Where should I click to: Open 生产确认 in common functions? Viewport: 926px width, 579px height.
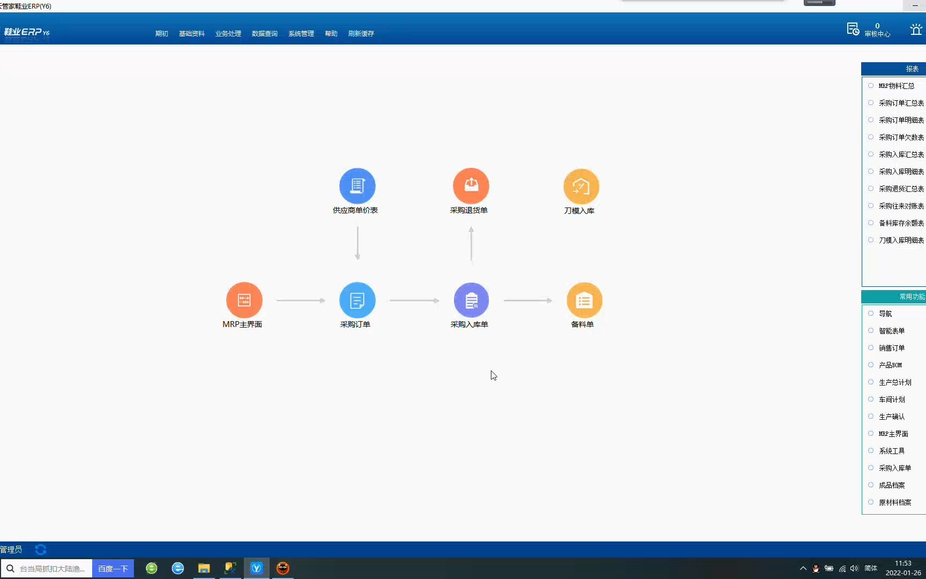892,417
